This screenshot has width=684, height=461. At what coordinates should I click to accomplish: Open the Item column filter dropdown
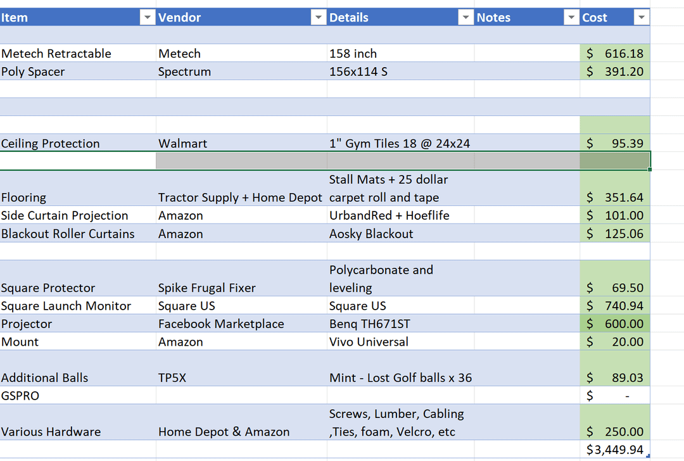click(x=147, y=18)
